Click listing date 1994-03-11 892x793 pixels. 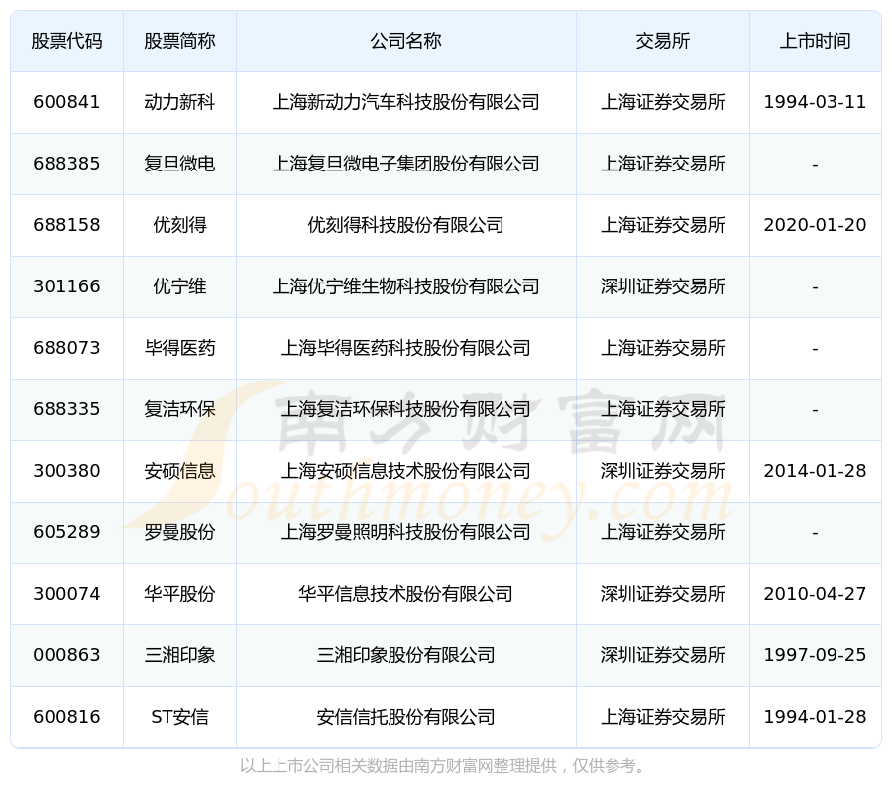pos(816,102)
